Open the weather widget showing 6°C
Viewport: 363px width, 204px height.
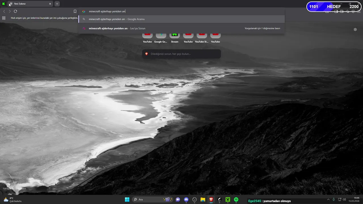click(12, 199)
